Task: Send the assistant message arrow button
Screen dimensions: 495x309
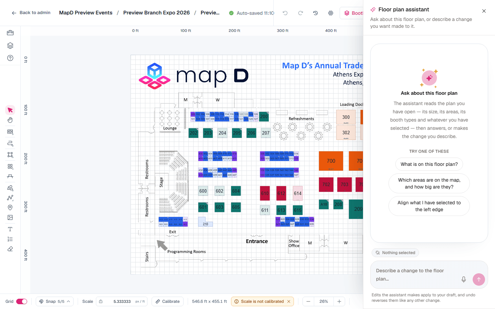Action: [479, 279]
